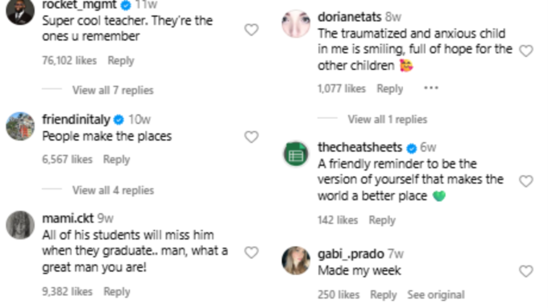
Task: Reply to rocket_mgmt's comment
Action: (x=121, y=60)
